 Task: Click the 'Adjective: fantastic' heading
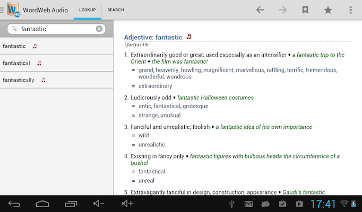pyautogui.click(x=153, y=37)
